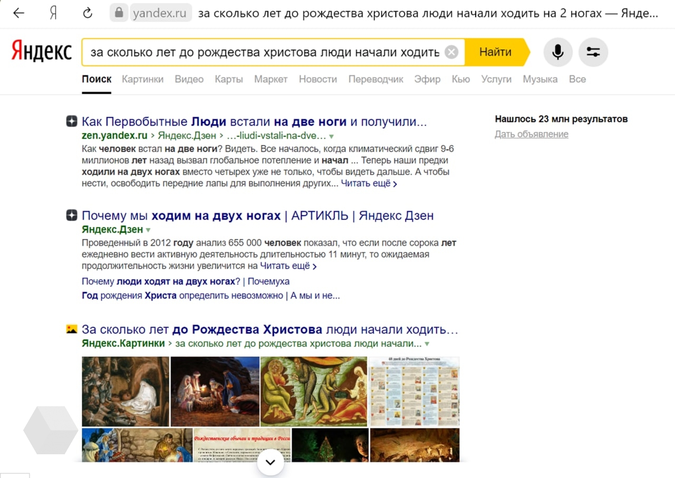Click Читать ещё in second result
Viewport: 675px width, 478px height.
[288, 266]
